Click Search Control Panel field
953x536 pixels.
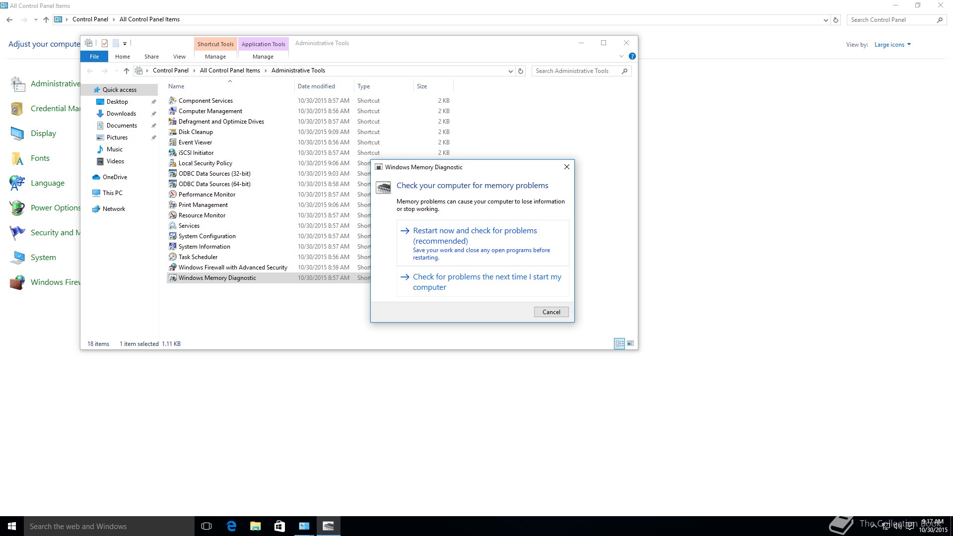[896, 20]
